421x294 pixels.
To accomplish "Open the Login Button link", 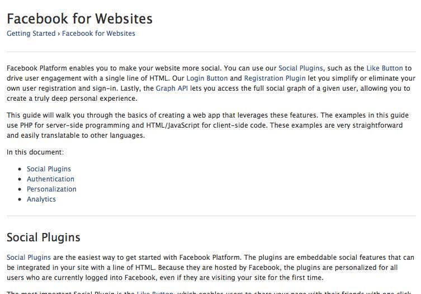I will point(207,78).
